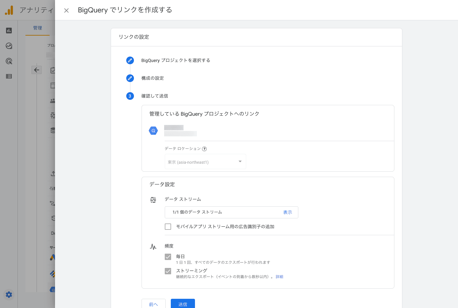Click 表示 to show data streams
The width and height of the screenshot is (458, 308).
(288, 212)
